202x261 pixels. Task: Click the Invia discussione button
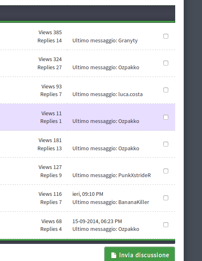139,254
